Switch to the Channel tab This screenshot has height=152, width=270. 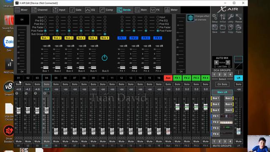point(40,10)
